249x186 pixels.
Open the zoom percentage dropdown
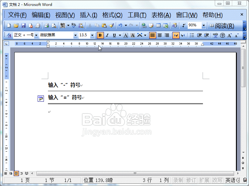click(204, 25)
